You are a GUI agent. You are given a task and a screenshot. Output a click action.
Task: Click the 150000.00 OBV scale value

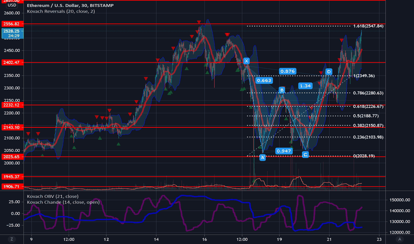400,200
